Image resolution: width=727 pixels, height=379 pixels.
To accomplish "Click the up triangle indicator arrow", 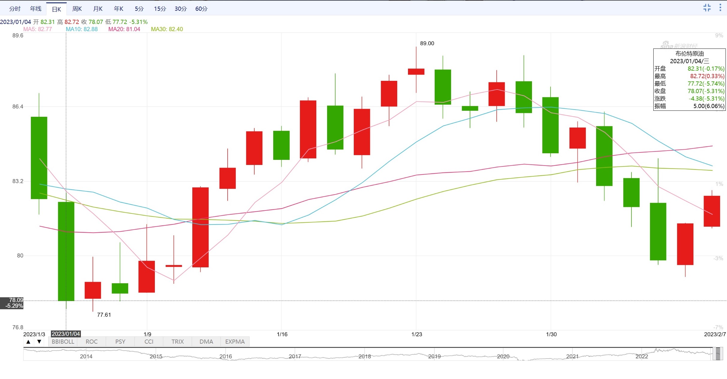I will coord(28,342).
